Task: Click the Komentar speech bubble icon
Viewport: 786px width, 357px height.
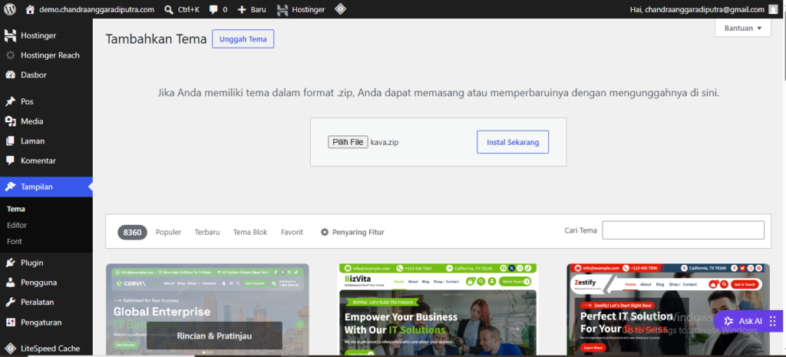Action: coord(10,161)
